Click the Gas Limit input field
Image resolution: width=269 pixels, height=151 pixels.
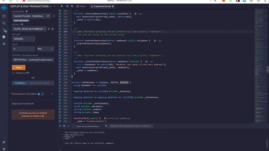pos(24,39)
